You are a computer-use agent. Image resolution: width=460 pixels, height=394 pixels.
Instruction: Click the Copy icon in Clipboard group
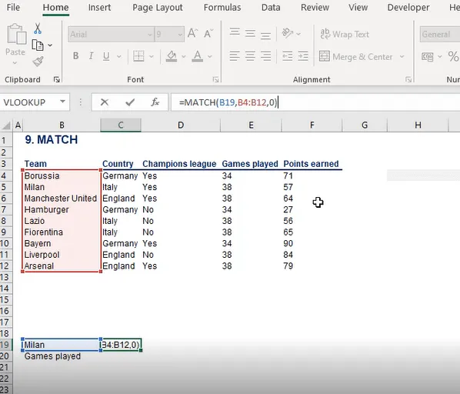click(38, 45)
